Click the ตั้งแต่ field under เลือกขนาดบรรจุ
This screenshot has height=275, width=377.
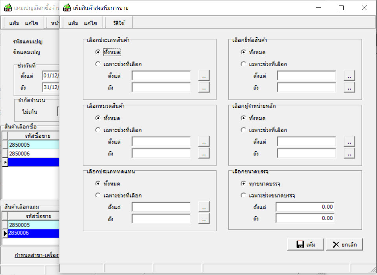point(305,207)
